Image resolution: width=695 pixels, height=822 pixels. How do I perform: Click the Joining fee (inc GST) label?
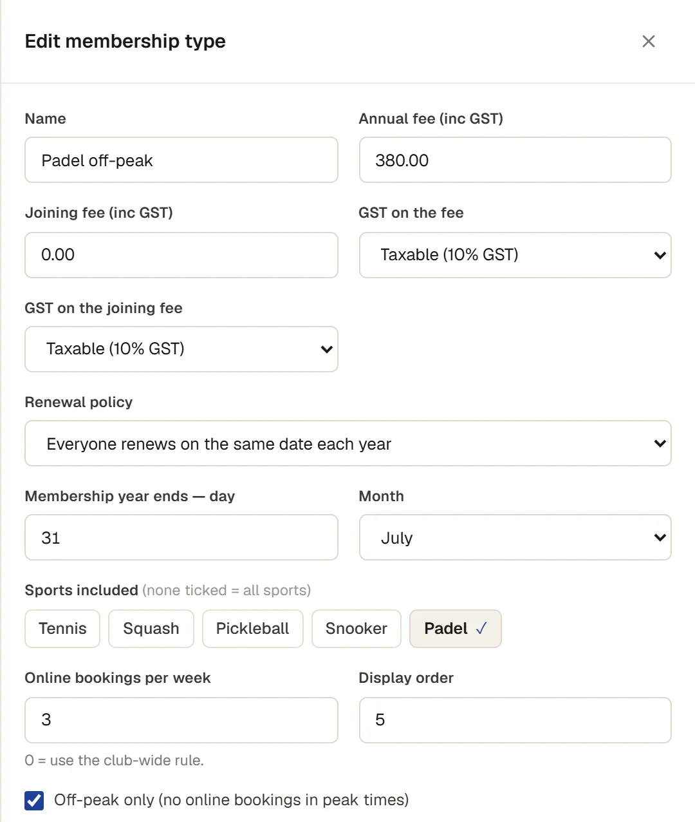99,213
